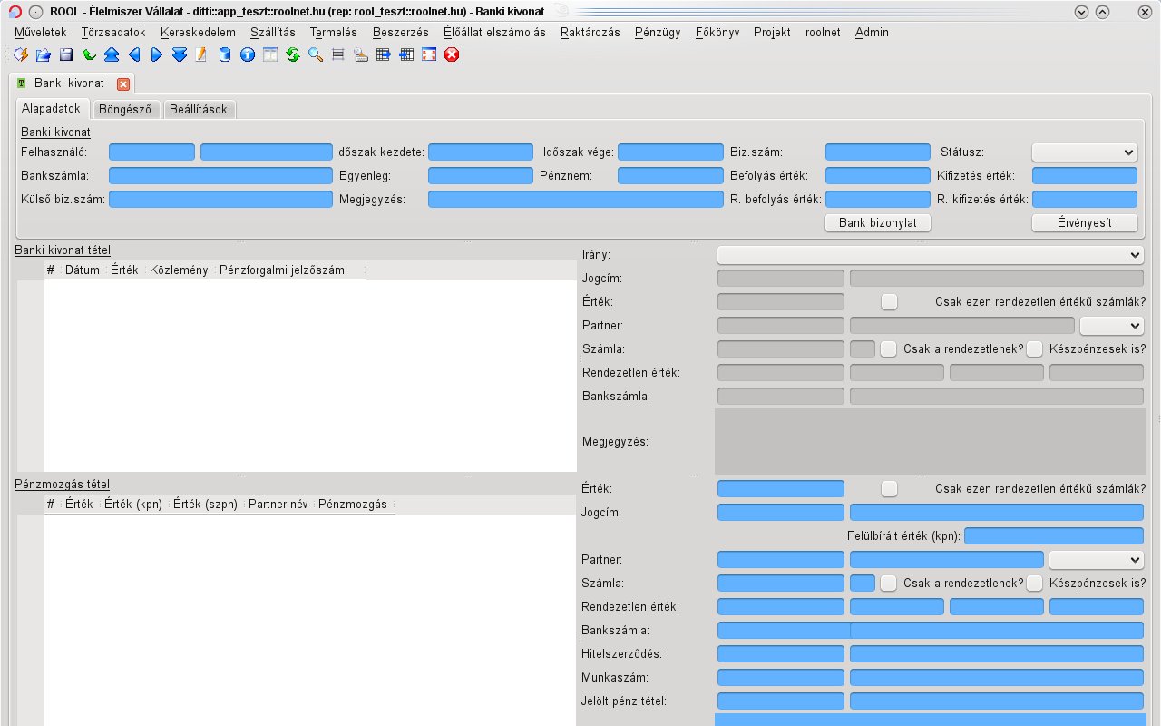Viewport: 1161px width, 726px height.
Task: Open dropdown beside lower Partner field
Action: pos(1096,560)
